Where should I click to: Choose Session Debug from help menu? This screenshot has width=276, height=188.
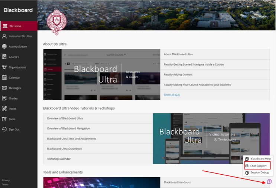click(x=258, y=172)
